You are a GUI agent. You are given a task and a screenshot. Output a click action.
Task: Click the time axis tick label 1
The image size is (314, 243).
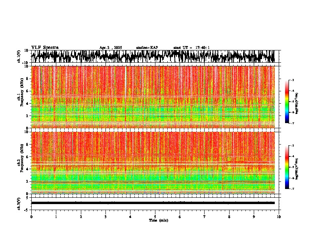click(x=56, y=217)
